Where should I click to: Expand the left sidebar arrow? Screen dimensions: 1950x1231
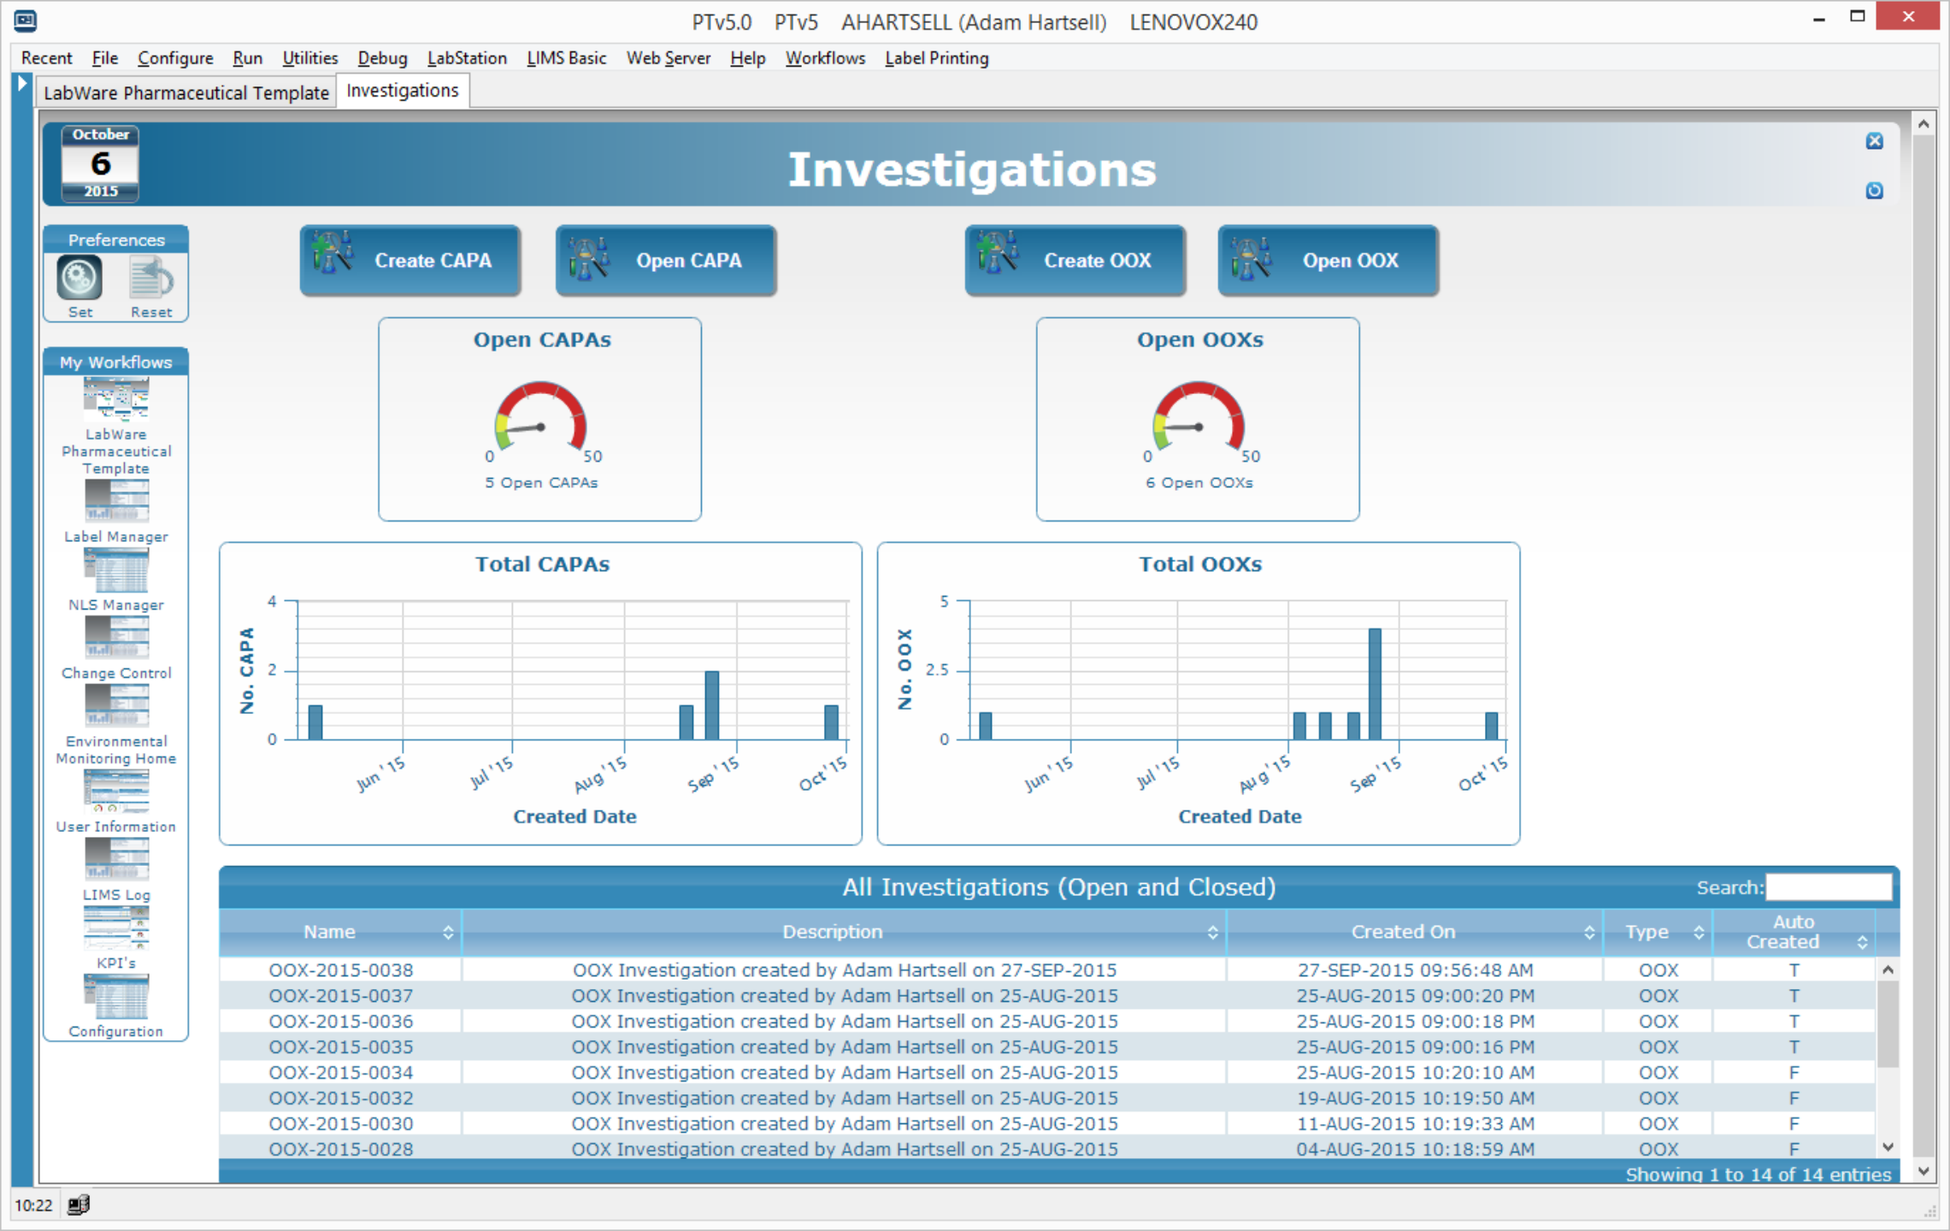click(22, 84)
